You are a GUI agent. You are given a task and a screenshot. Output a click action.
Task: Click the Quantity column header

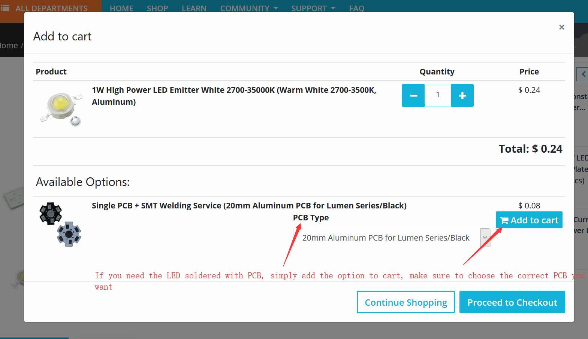coord(437,71)
